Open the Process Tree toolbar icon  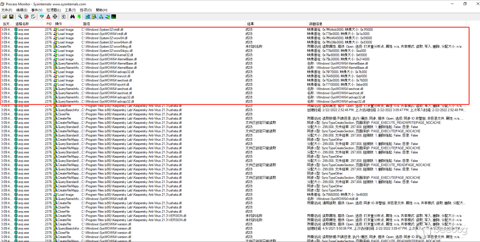(x=64, y=16)
